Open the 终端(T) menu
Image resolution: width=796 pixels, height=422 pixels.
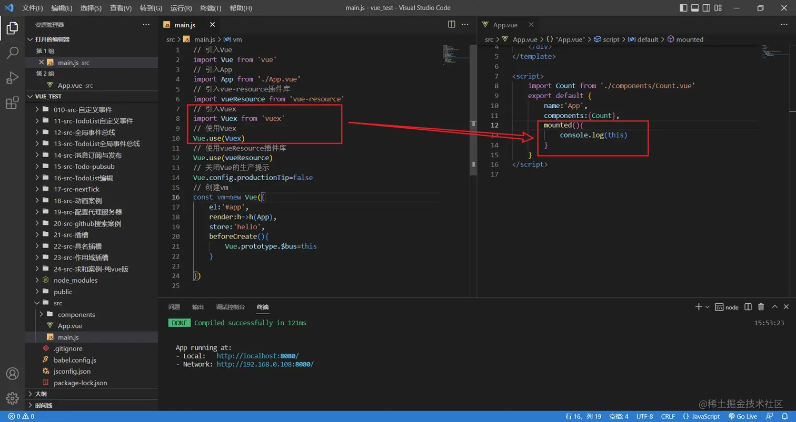211,8
